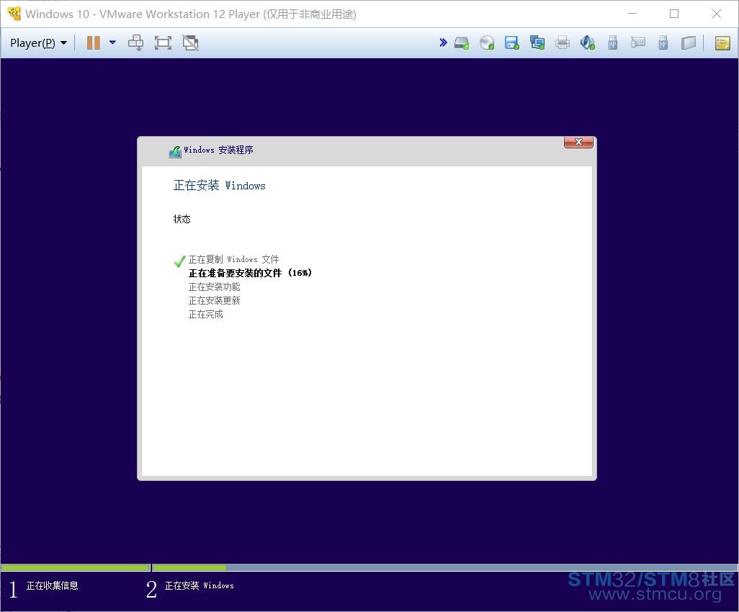Open the Player(P) menu

tap(38, 43)
